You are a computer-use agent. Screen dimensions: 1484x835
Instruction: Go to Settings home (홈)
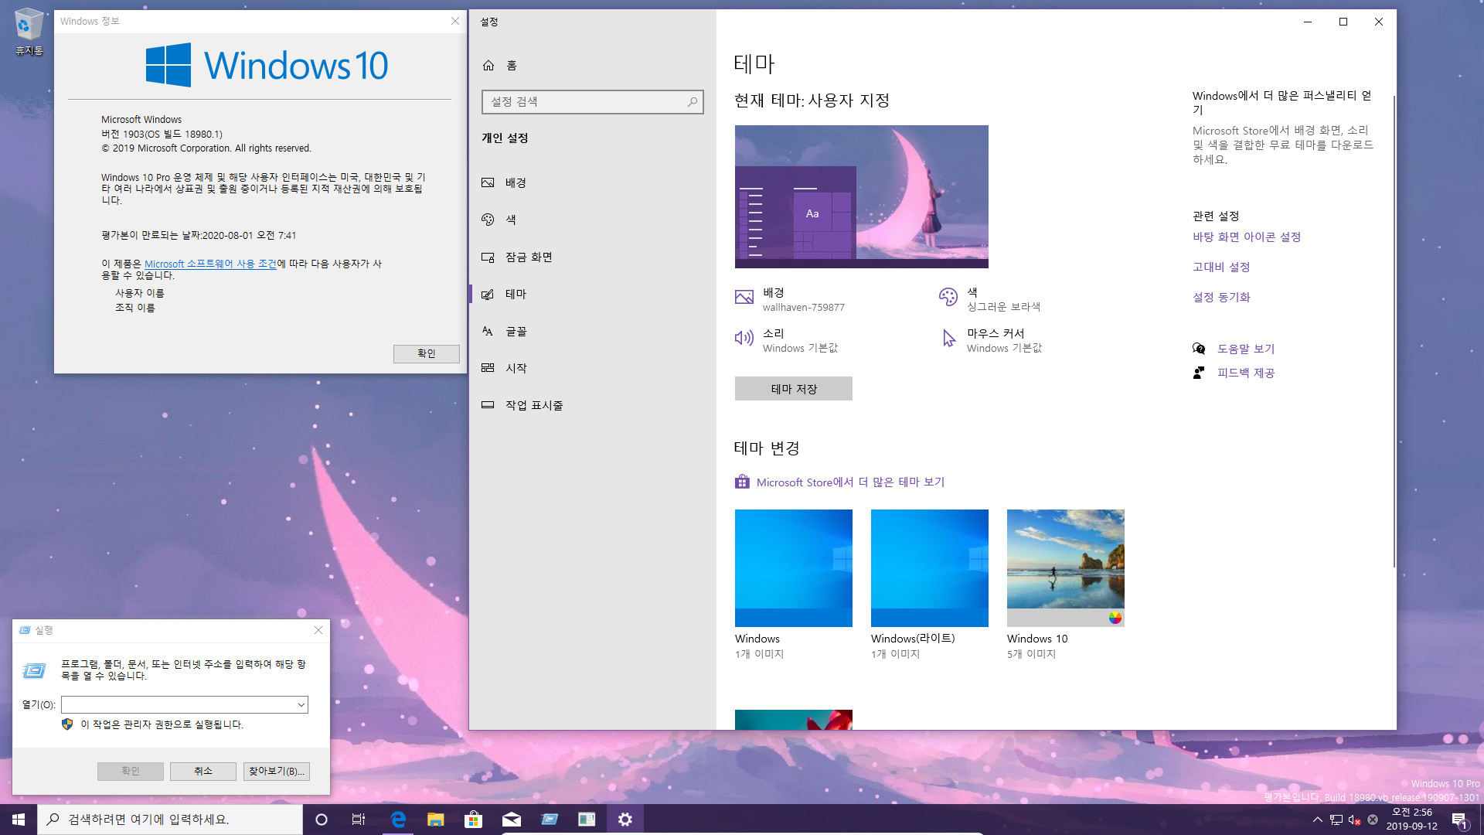[500, 66]
